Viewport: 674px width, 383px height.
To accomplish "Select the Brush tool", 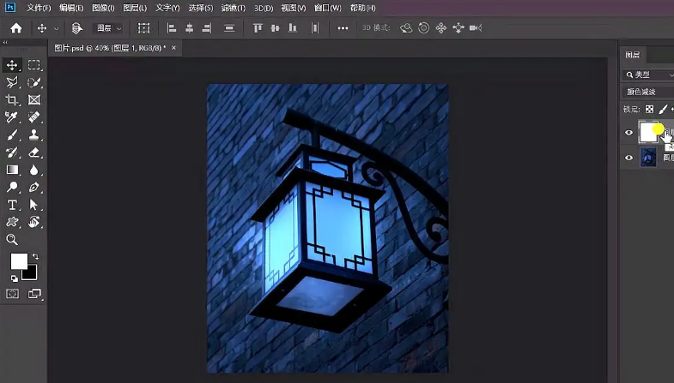I will [x=13, y=135].
